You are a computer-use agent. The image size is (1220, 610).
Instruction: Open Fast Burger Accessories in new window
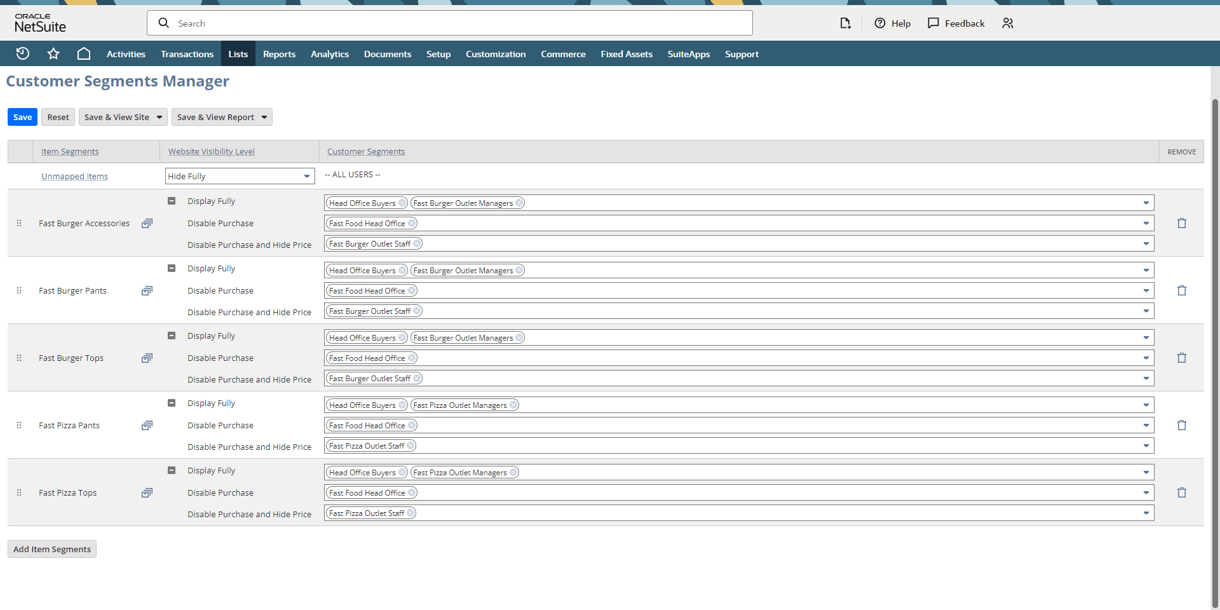point(147,223)
